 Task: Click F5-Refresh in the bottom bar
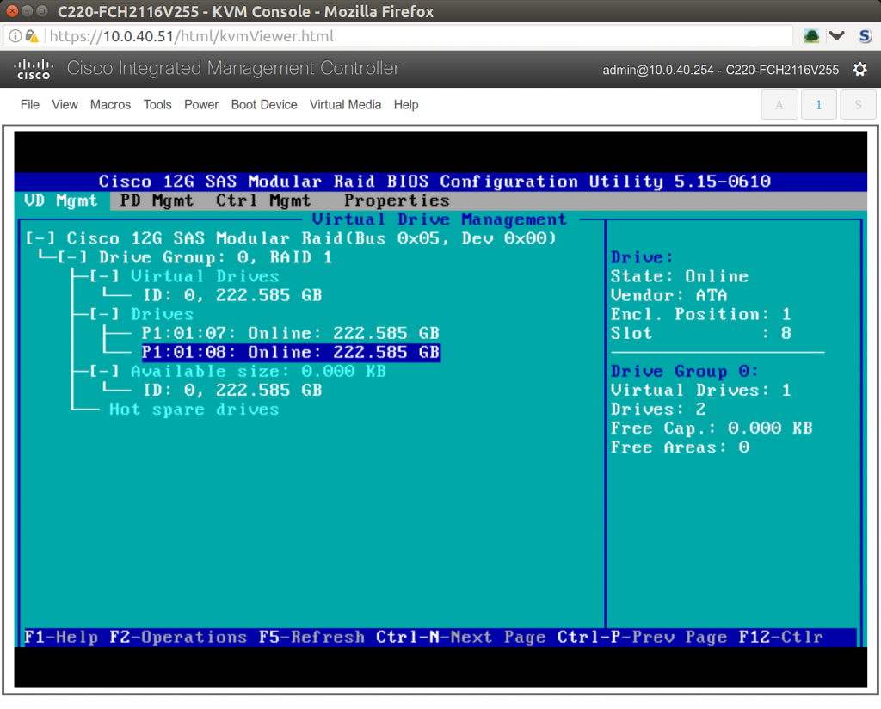click(311, 637)
